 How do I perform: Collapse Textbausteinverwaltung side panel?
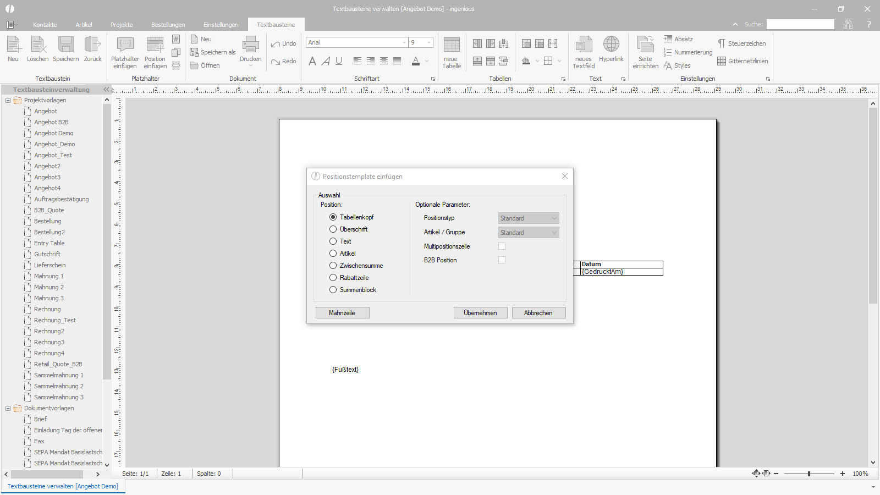pyautogui.click(x=106, y=89)
